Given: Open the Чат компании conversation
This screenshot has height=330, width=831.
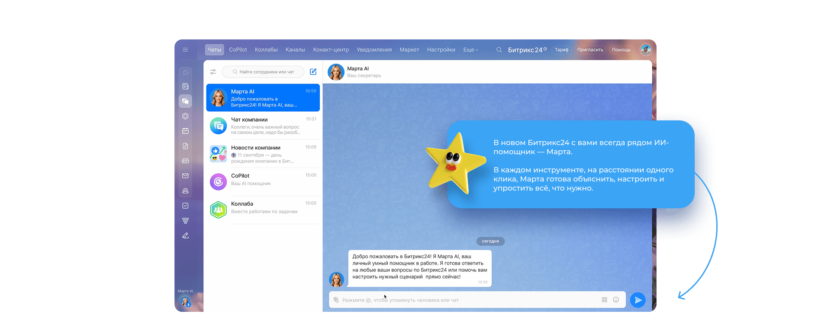Looking at the screenshot, I should click(263, 126).
